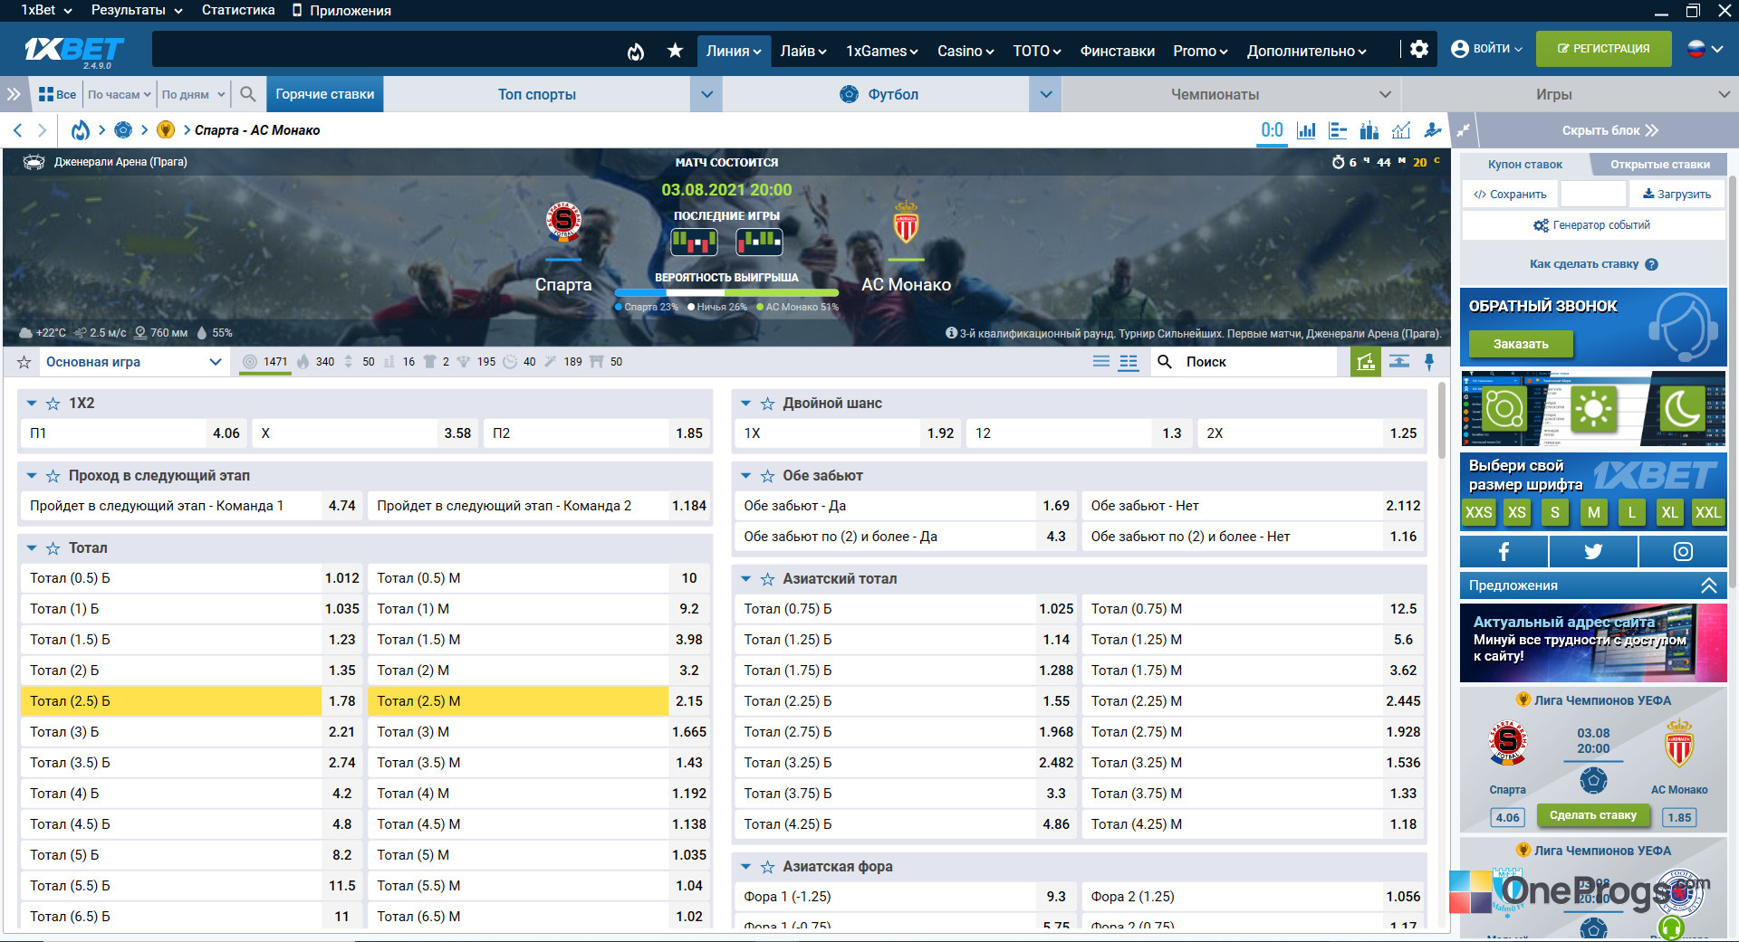
Task: Collapse the Азиатский тотал section
Action: (x=745, y=579)
